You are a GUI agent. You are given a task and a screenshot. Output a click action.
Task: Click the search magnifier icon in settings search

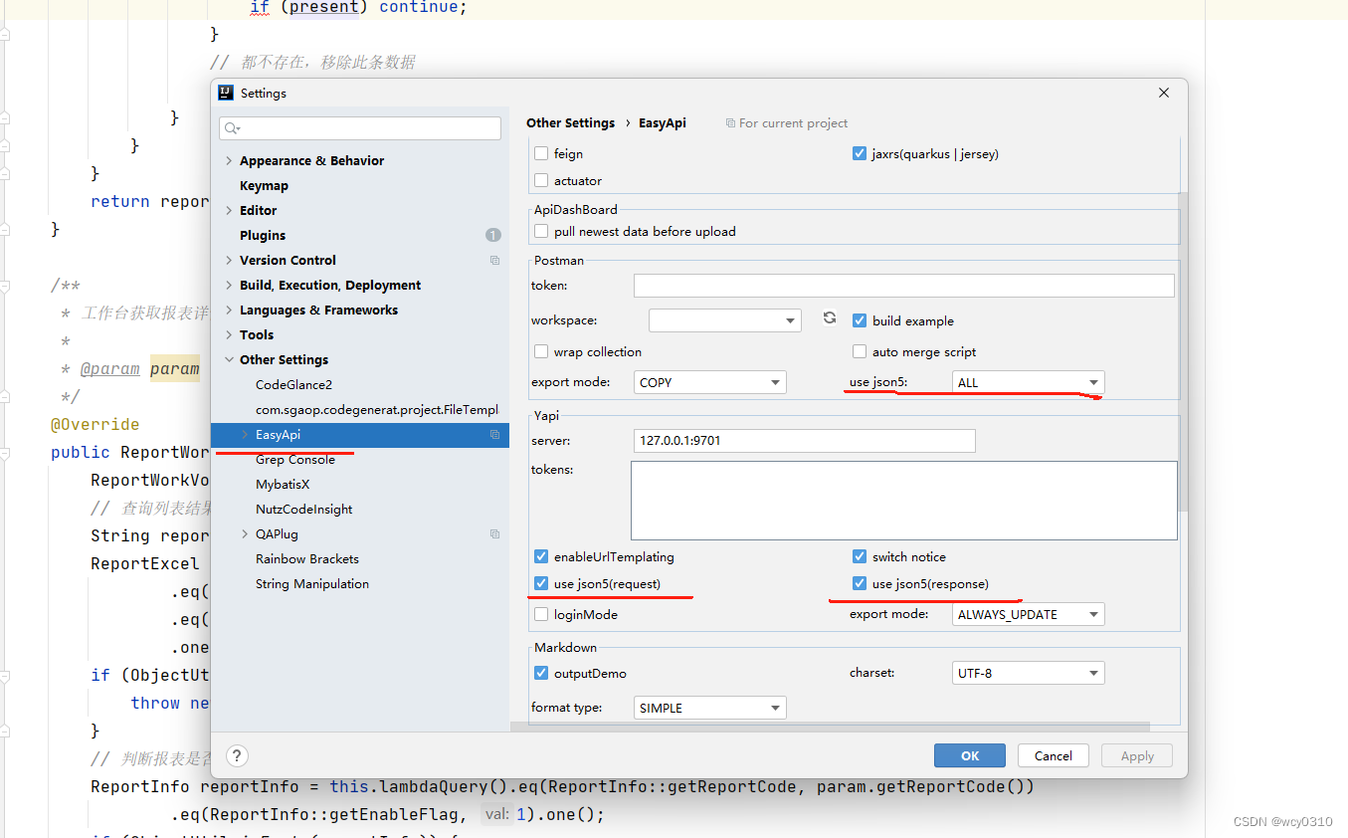coord(233,128)
